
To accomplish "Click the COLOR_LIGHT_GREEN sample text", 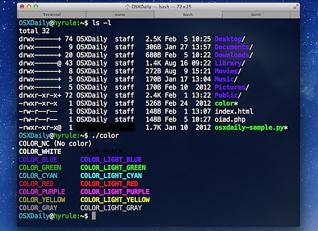I will [113, 167].
